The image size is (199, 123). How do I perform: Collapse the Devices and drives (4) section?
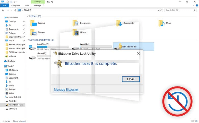click(x=28, y=40)
